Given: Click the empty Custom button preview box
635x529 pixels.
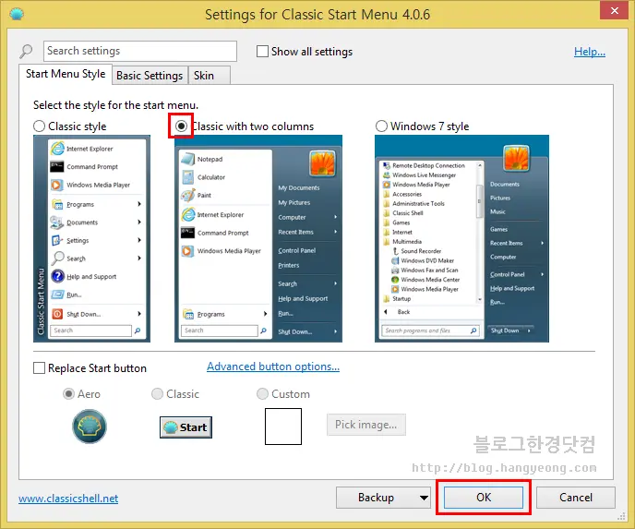Looking at the screenshot, I should (283, 427).
